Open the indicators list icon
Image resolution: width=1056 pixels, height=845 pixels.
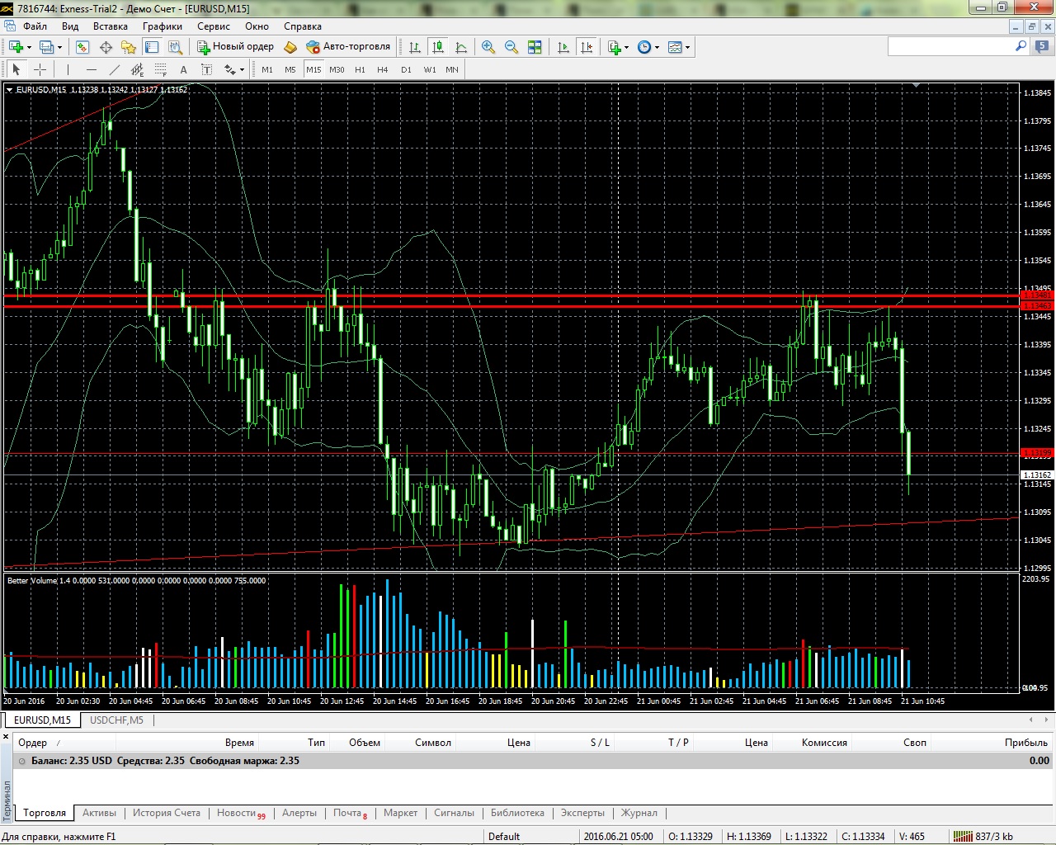click(x=614, y=47)
